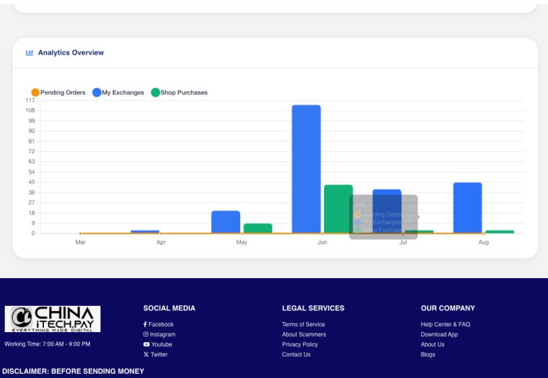Image resolution: width=548 pixels, height=378 pixels.
Task: Go to Contact Us page
Action: pos(296,355)
